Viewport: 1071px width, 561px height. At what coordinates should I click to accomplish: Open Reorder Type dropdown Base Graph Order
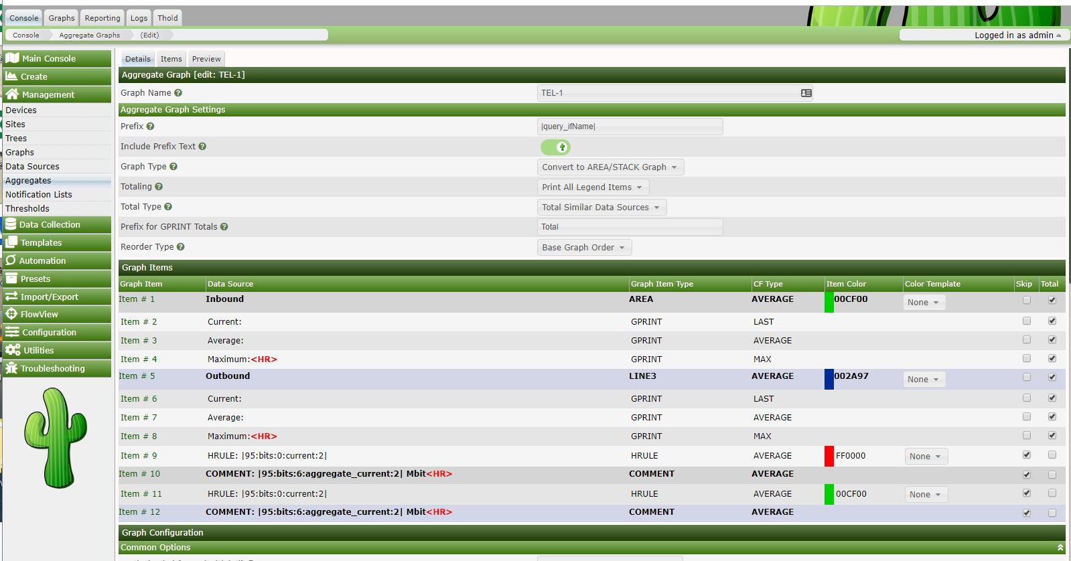tap(584, 248)
